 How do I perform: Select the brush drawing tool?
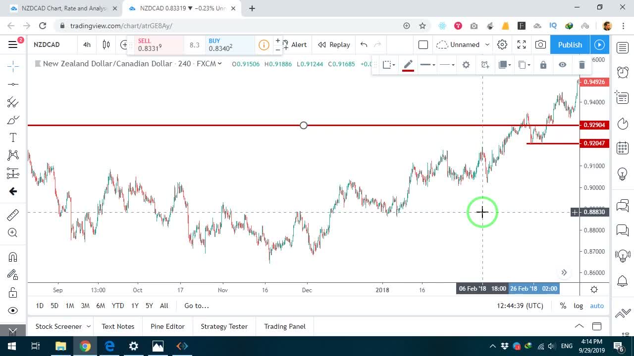13,120
